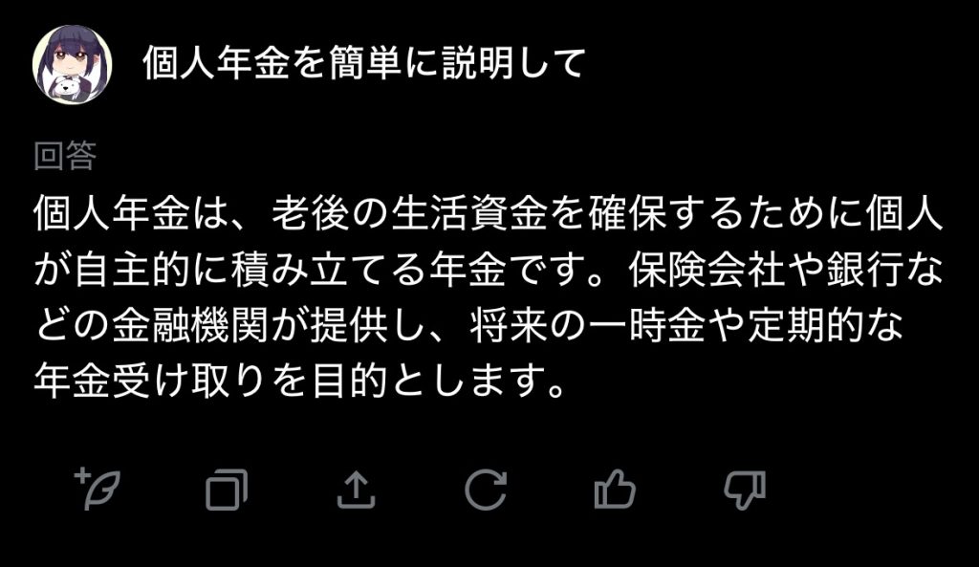
Task: Click the word 自主的に in the answer
Action: pos(151,269)
